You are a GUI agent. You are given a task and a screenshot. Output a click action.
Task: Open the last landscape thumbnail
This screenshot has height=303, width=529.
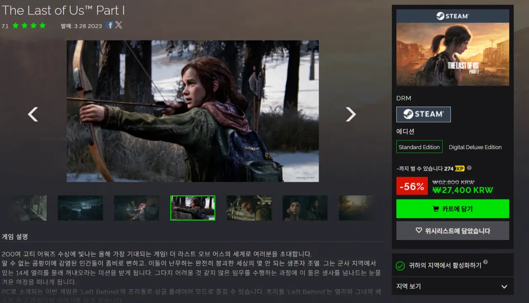click(x=356, y=208)
